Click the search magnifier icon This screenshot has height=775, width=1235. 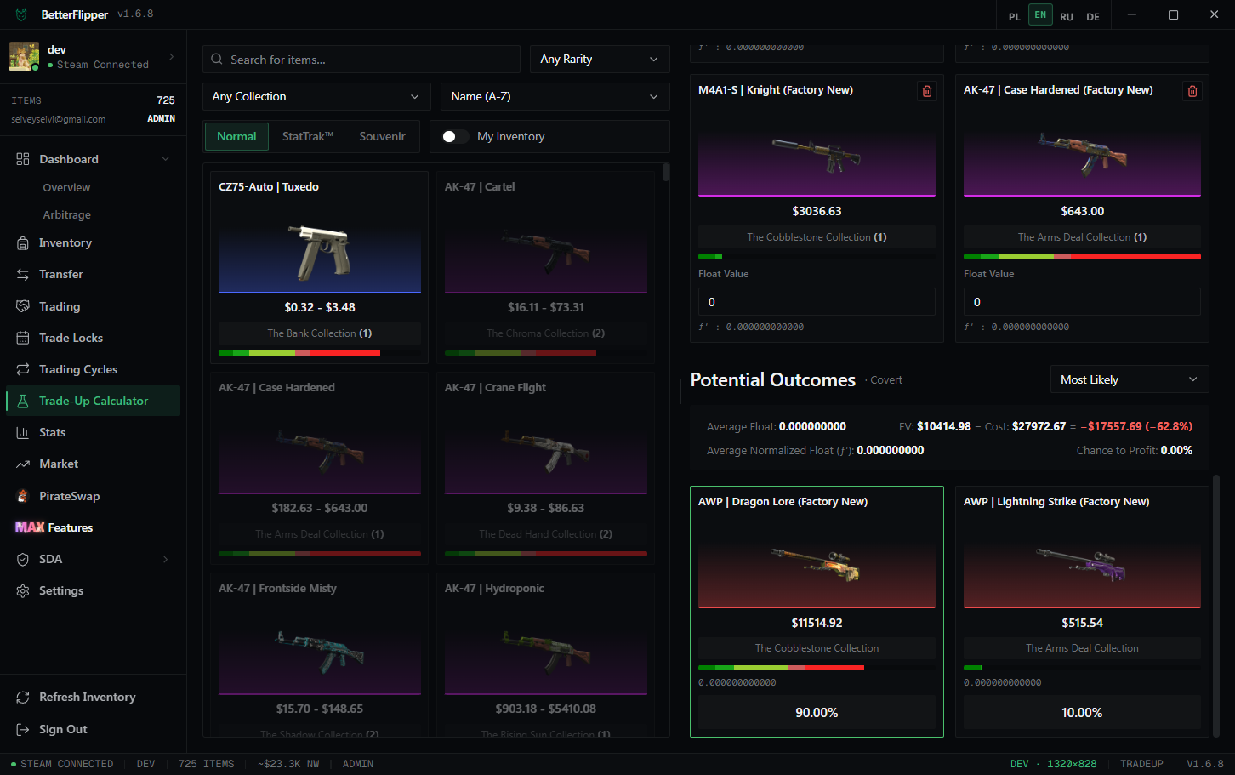(x=217, y=60)
